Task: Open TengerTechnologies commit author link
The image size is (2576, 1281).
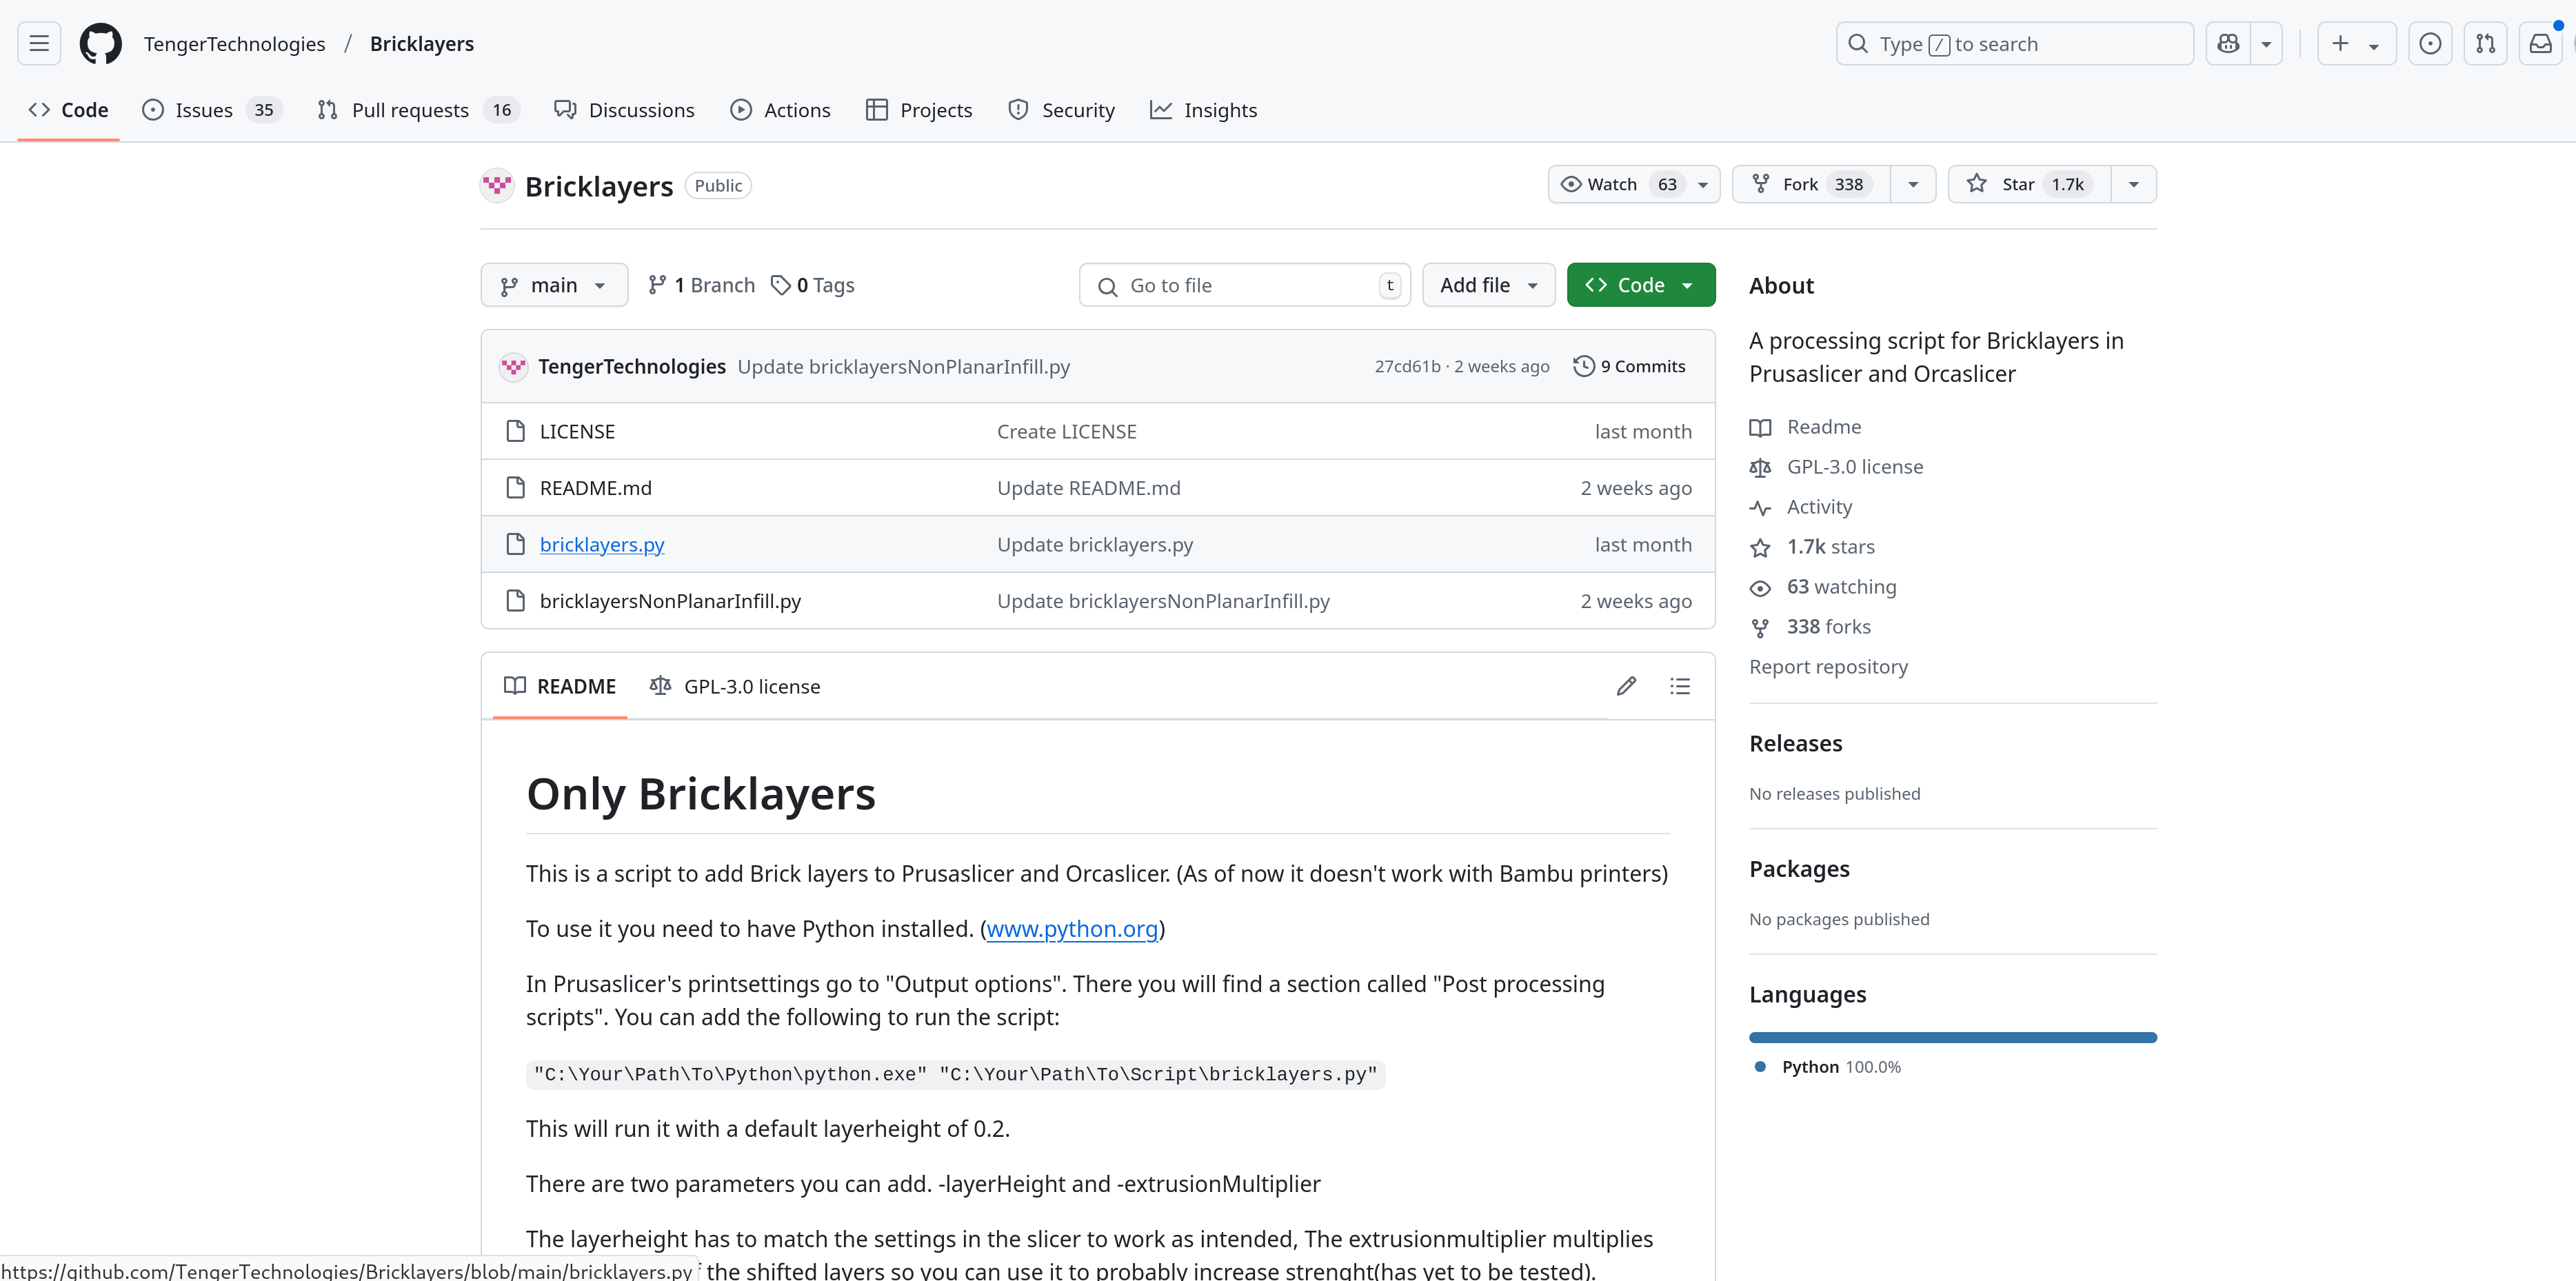Action: pyautogui.click(x=632, y=366)
